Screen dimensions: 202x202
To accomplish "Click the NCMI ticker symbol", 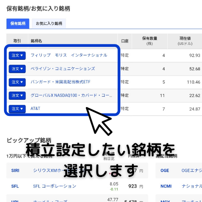I will (x=166, y=186).
